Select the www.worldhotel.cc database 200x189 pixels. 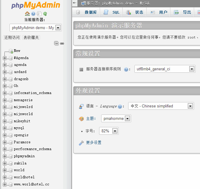point(31,184)
